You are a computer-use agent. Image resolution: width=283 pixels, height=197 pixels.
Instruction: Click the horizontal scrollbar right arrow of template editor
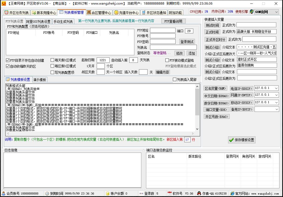point(193,133)
